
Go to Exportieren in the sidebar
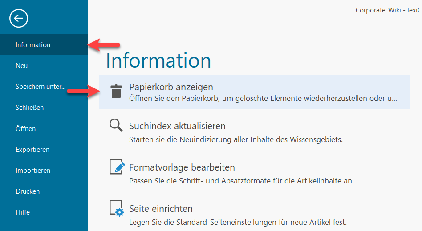(32, 150)
